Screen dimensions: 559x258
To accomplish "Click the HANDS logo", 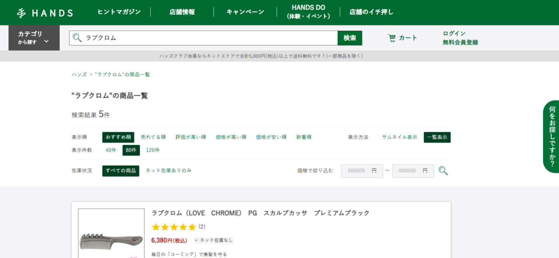I will 45,13.
